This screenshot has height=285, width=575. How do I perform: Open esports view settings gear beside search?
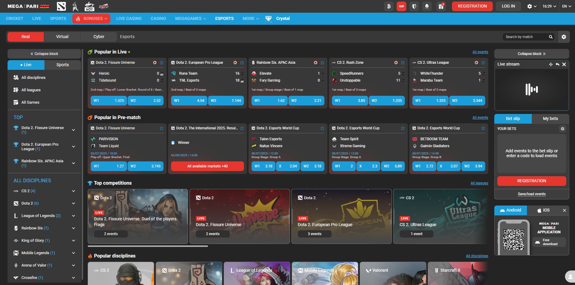pos(564,37)
